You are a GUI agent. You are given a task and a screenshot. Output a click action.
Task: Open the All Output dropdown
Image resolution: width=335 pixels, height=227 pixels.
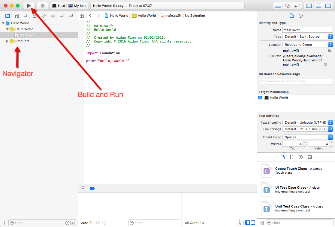pos(195,223)
